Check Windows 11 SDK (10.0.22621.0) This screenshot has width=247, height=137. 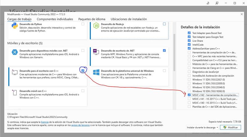click(189, 79)
